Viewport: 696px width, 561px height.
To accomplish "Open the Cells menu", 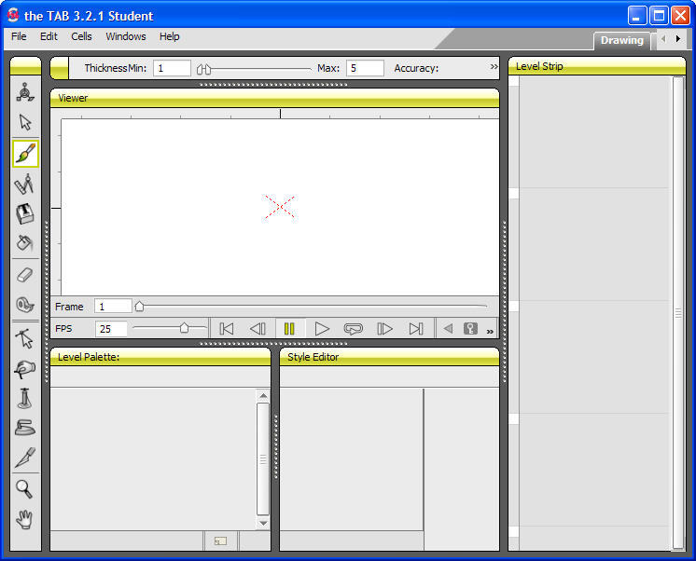I will 81,36.
